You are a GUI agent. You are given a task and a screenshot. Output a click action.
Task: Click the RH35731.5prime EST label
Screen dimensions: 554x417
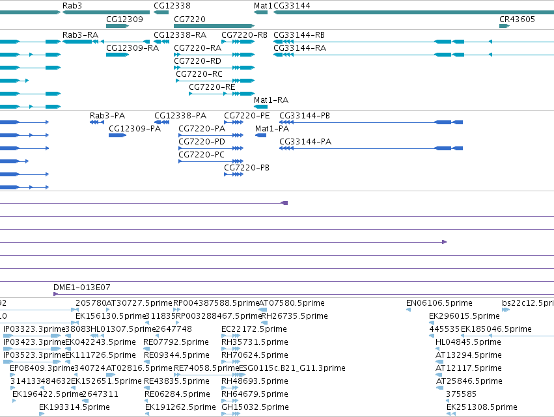[255, 342]
